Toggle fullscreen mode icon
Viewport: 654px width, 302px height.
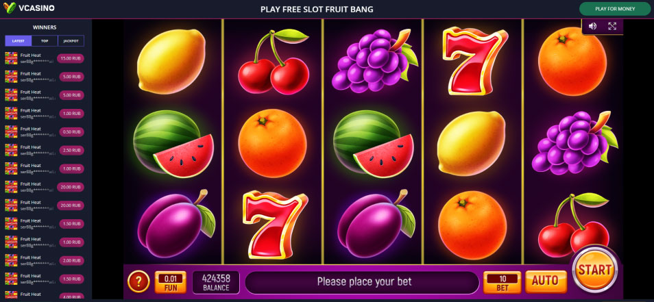pyautogui.click(x=612, y=26)
